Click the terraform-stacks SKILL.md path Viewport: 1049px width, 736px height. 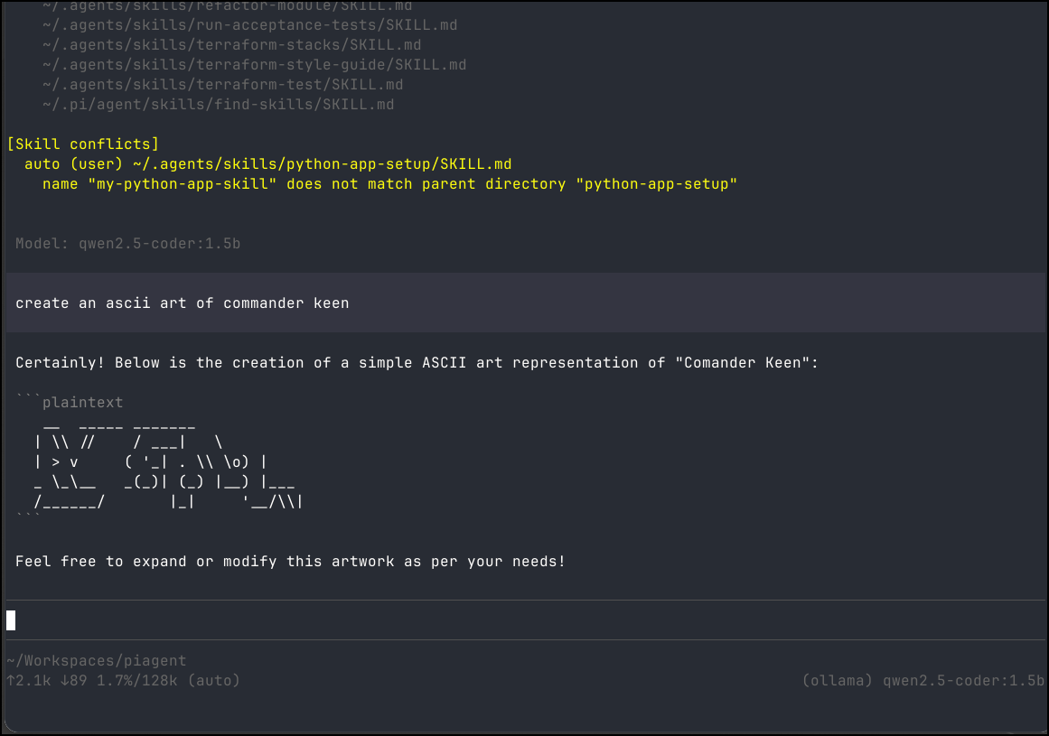pyautogui.click(x=231, y=45)
